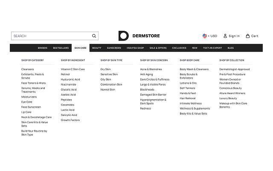
Task: Select Retinol ingredient
Action: [x=65, y=74]
